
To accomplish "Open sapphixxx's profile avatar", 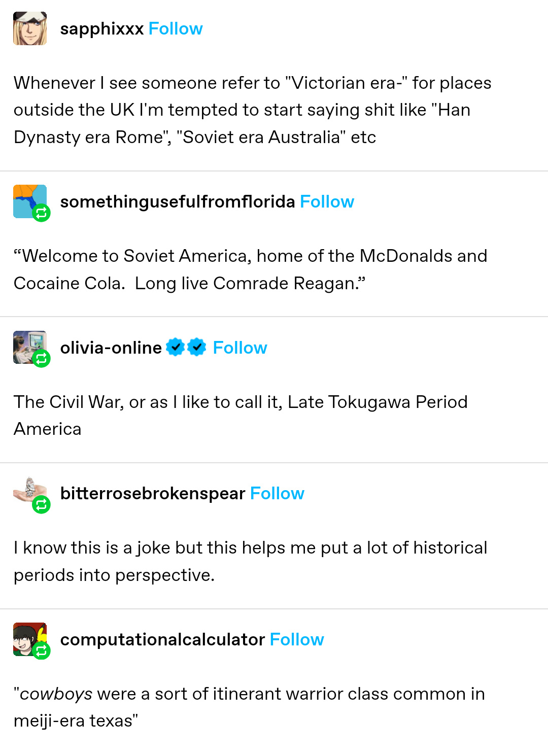I will (x=30, y=29).
